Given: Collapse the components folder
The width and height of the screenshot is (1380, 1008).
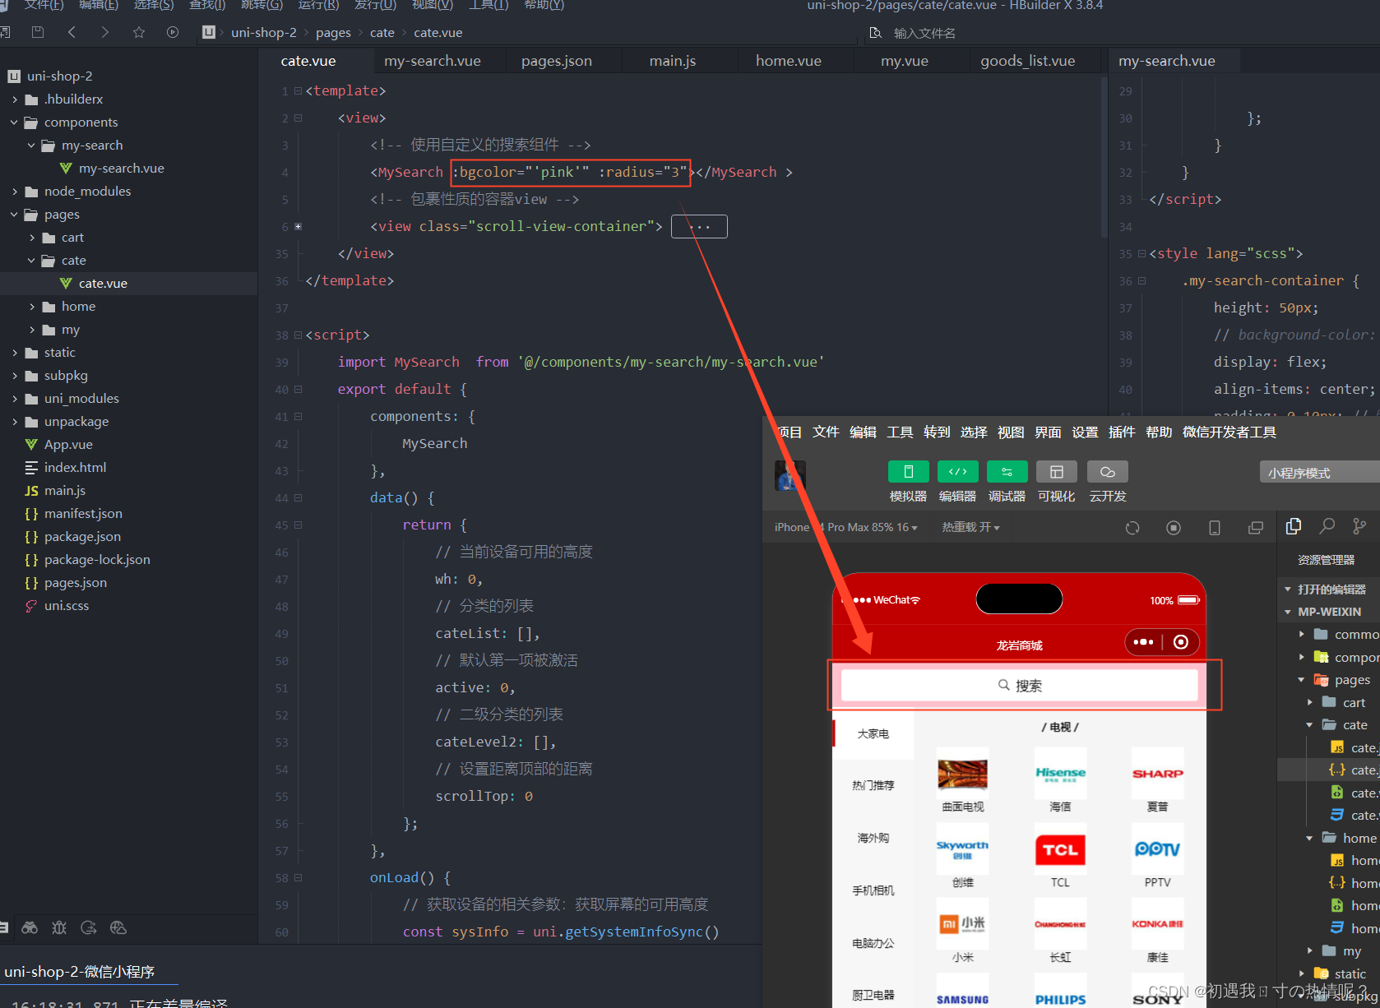Looking at the screenshot, I should [15, 123].
